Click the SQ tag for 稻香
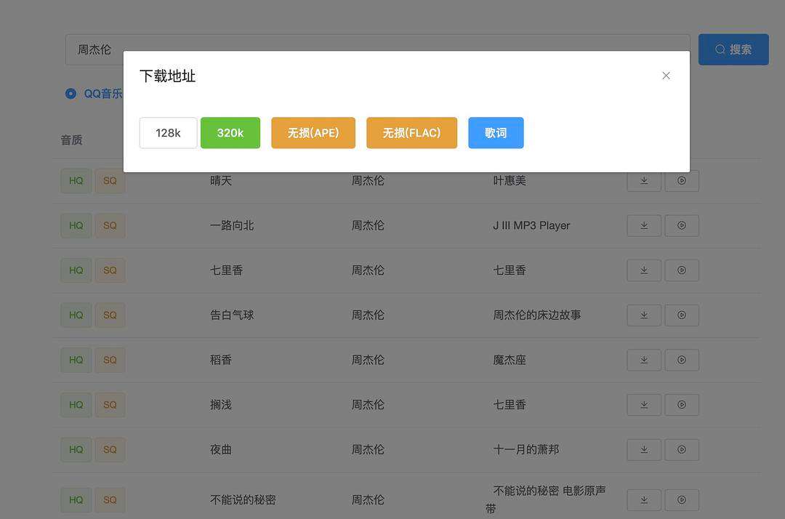 110,360
